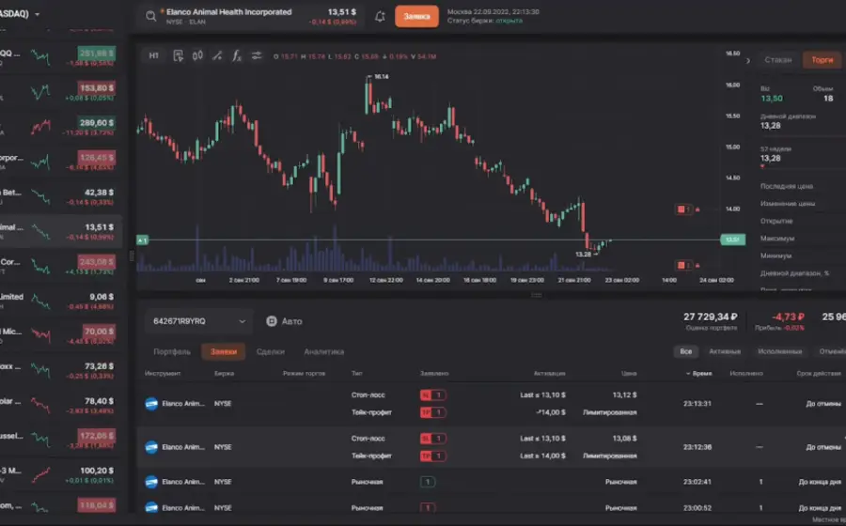The image size is (846, 526).
Task: Click the chart panel resize handle
Action: 537,295
